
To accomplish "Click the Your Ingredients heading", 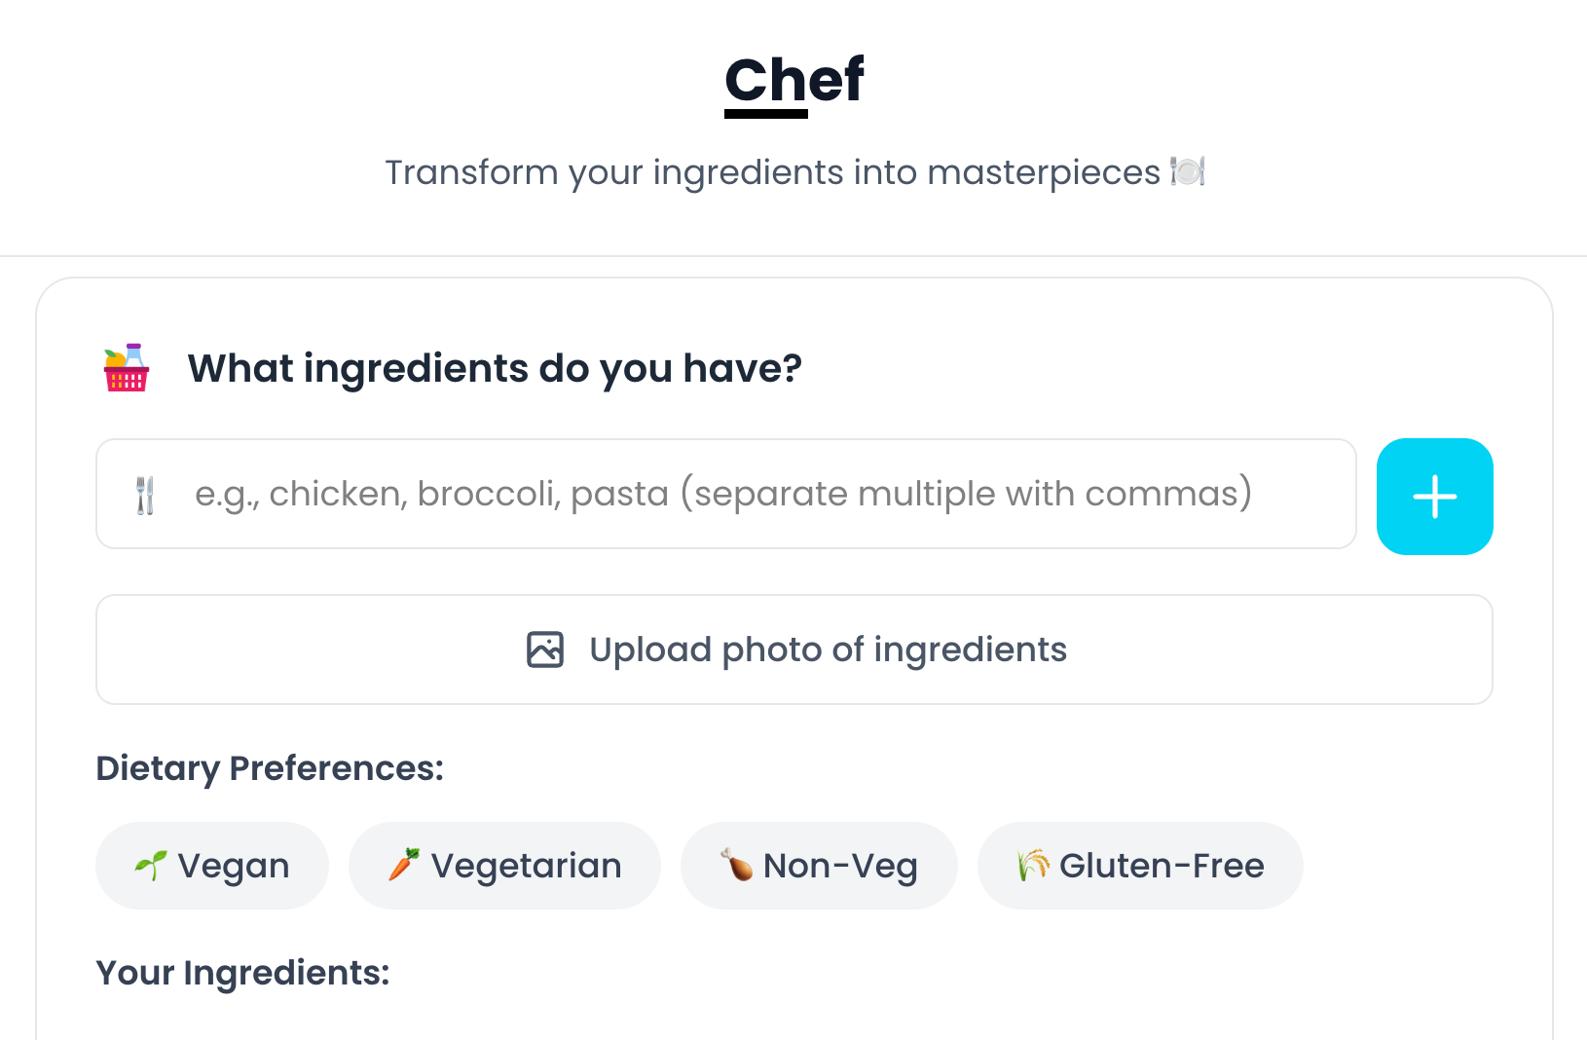I will tap(242, 973).
